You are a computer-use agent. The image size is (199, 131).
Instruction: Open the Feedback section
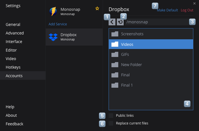14,124
